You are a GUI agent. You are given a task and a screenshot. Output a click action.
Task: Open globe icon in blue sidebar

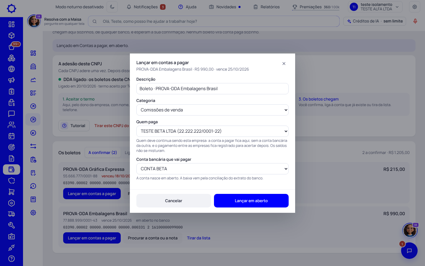click(12, 69)
